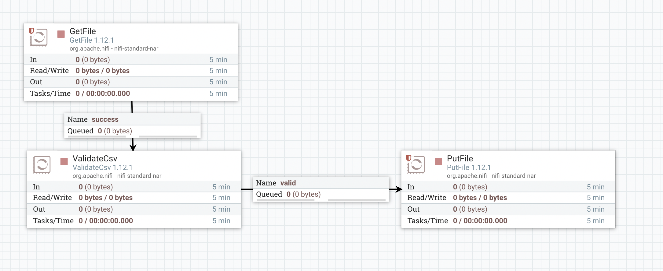The height and width of the screenshot is (271, 663).
Task: Click the valid connection's right queue bar
Action: (357, 200)
